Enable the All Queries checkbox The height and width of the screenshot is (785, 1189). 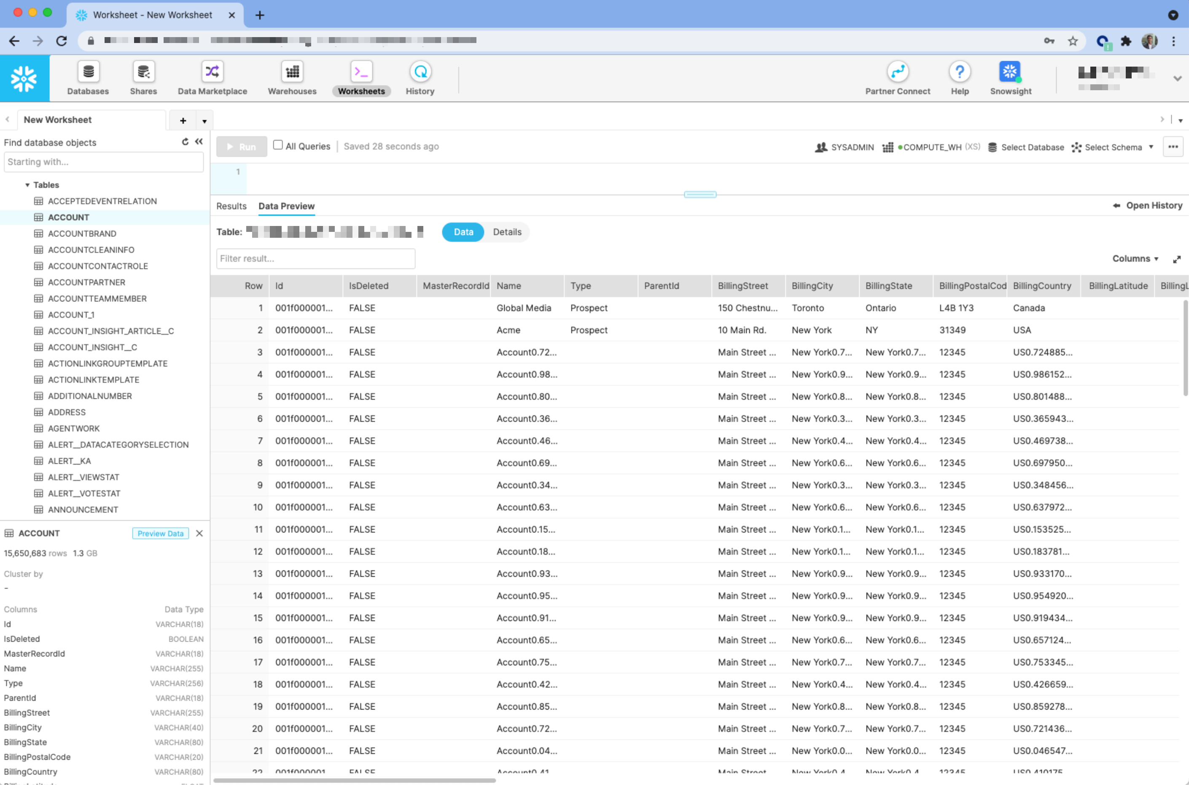[278, 146]
